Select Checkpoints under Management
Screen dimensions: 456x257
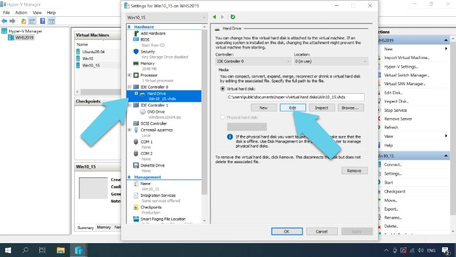click(151, 207)
